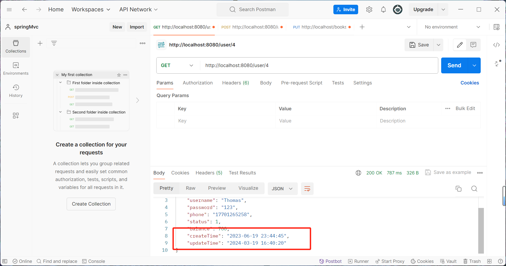
Task: Open the API Network dropdown
Action: coord(138,9)
